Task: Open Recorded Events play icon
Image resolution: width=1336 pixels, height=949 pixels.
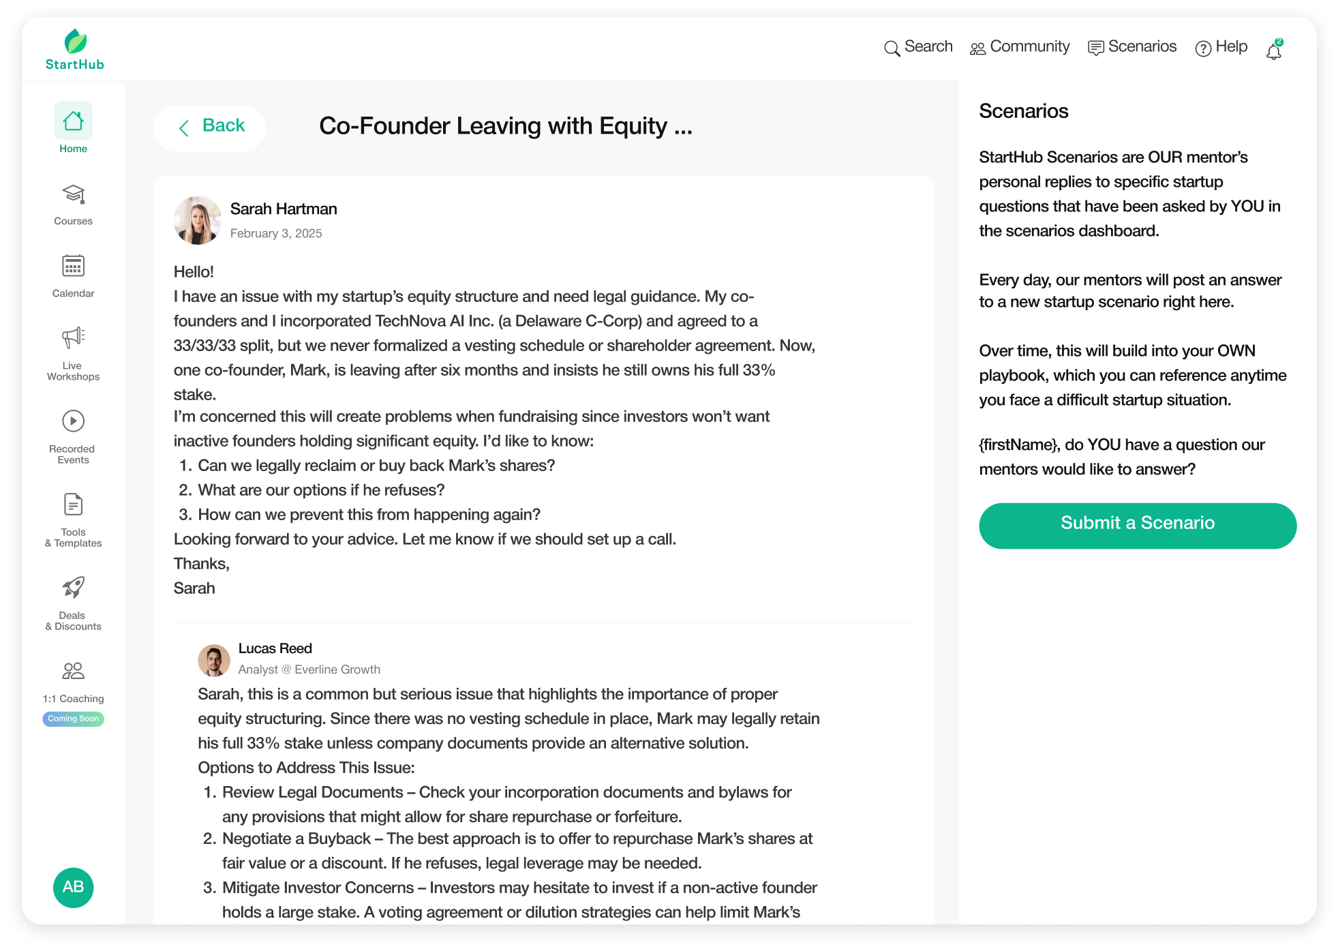Action: (73, 421)
